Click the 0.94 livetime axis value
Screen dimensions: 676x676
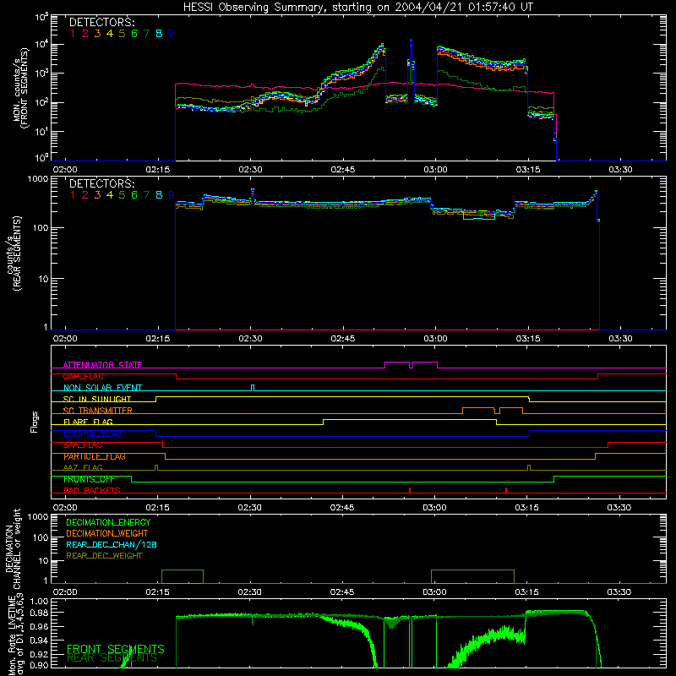pos(40,640)
